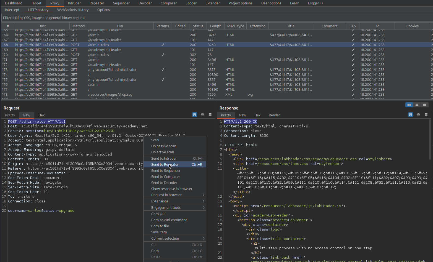Open the Response panel hamburger menu
Screen dimensions: 433x262
tap(426, 114)
